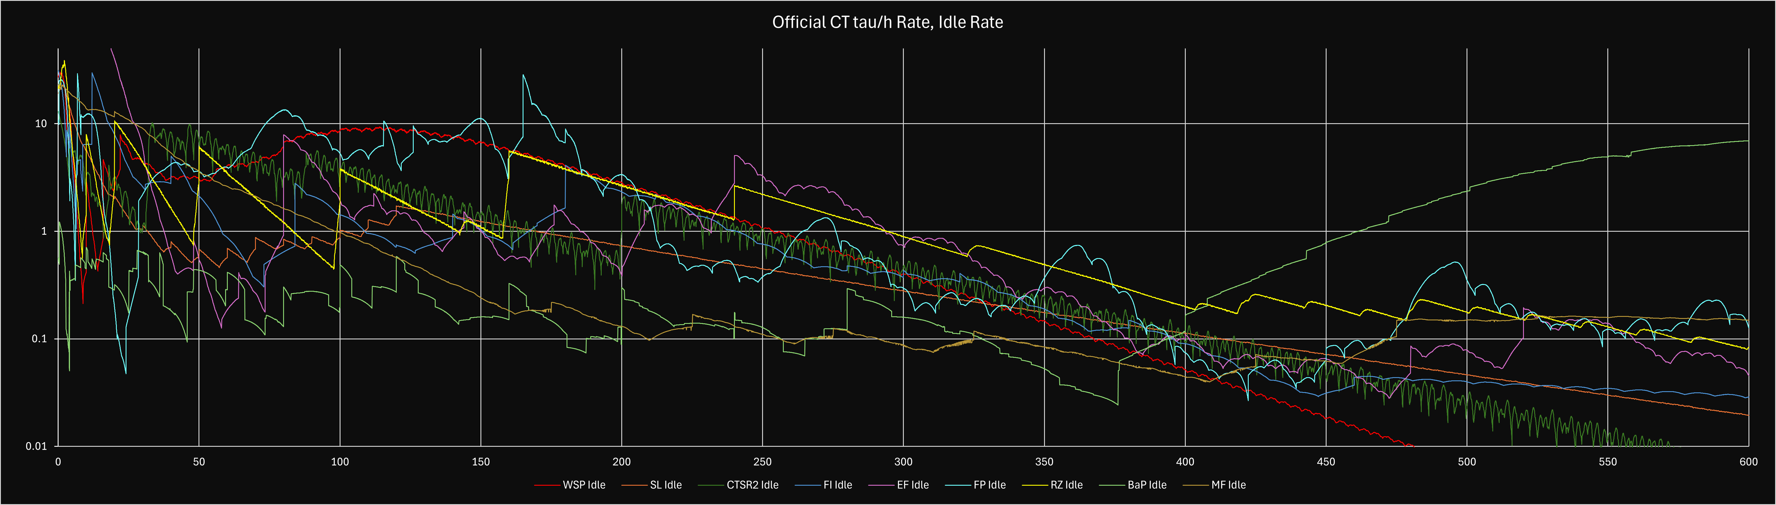
Task: Click the SL Idle legend entry
Action: pos(651,485)
